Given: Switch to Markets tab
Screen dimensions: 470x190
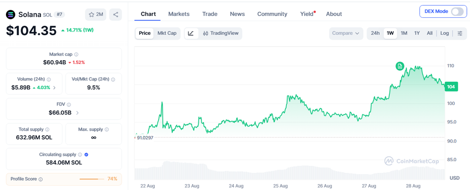Looking at the screenshot, I should pos(179,14).
